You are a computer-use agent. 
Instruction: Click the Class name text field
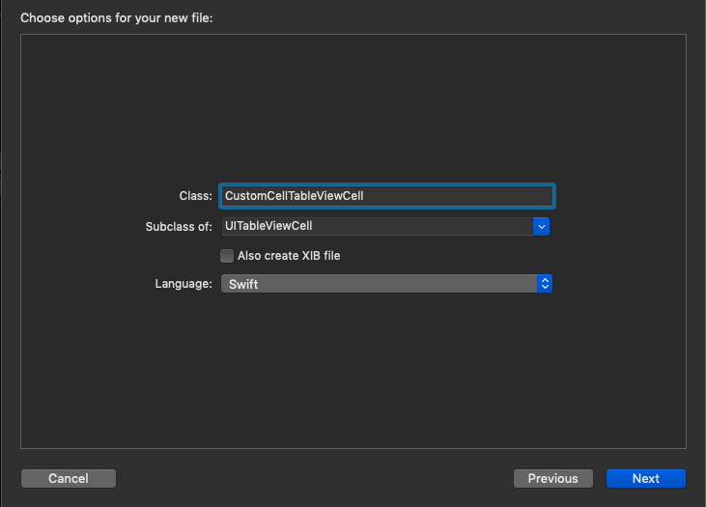386,196
